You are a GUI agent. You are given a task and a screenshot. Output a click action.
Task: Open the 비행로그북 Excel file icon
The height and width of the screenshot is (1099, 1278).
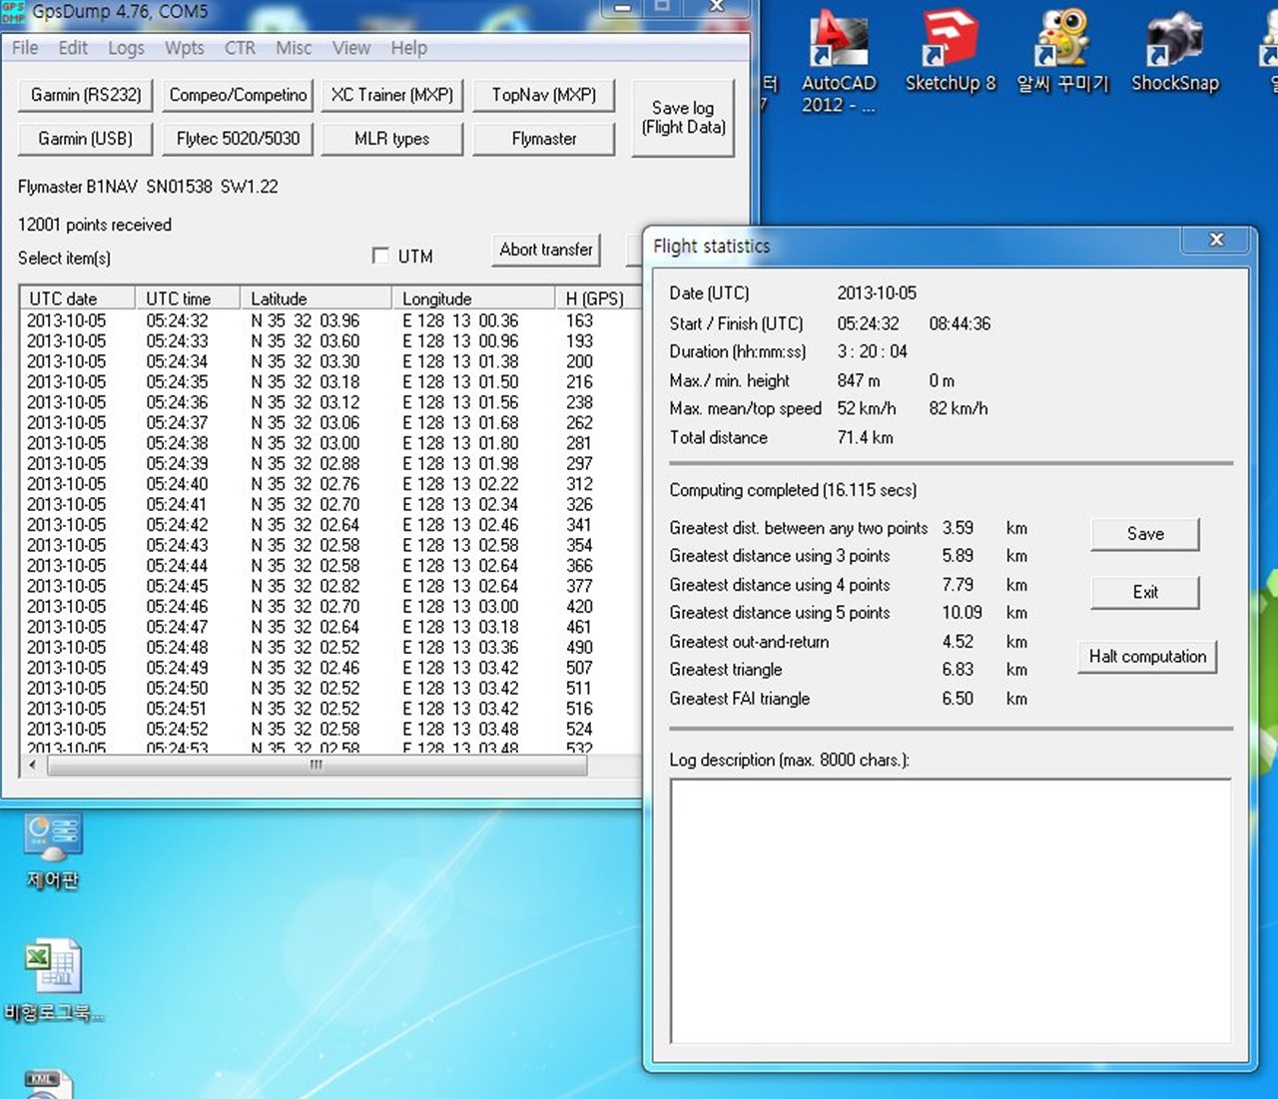(53, 980)
